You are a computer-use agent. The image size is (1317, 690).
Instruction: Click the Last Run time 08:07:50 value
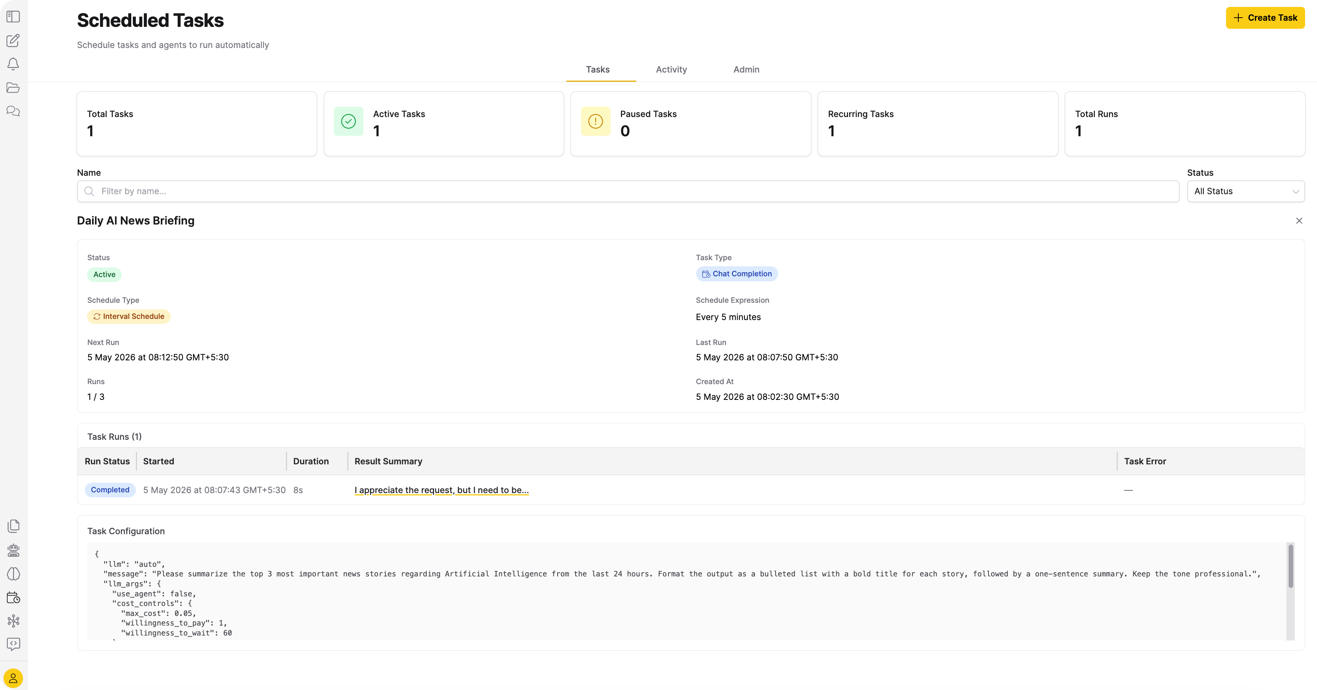tap(767, 357)
